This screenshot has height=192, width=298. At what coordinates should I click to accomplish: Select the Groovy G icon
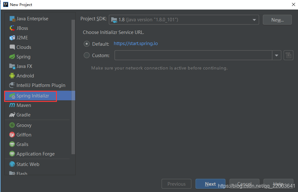click(x=12, y=125)
